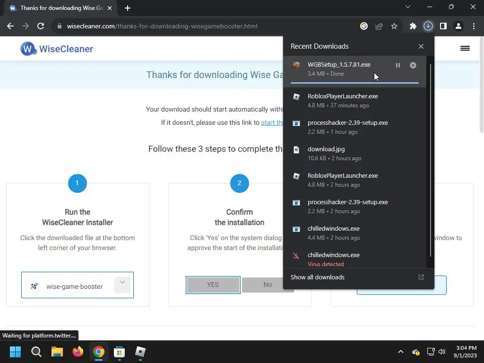Open the tab search chevron

(x=408, y=7)
